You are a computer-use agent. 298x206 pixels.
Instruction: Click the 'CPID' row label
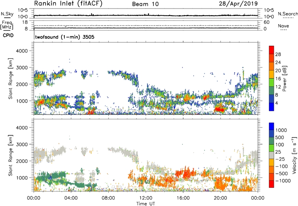coord(8,35)
